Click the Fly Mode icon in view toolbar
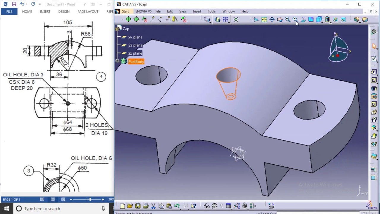 pos(256,20)
